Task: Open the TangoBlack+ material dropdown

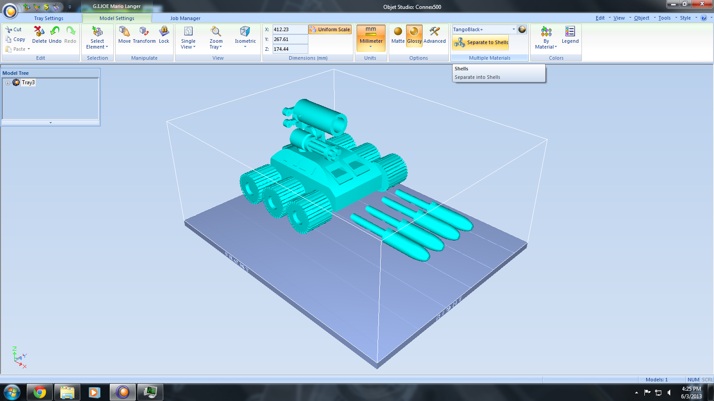Action: (514, 29)
